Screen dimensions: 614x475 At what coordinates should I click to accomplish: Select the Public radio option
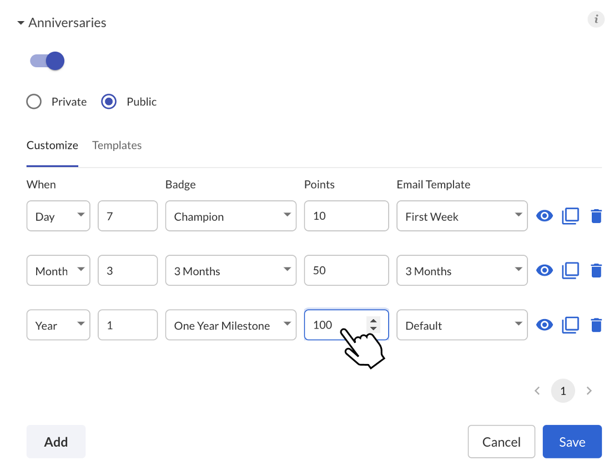pyautogui.click(x=109, y=102)
